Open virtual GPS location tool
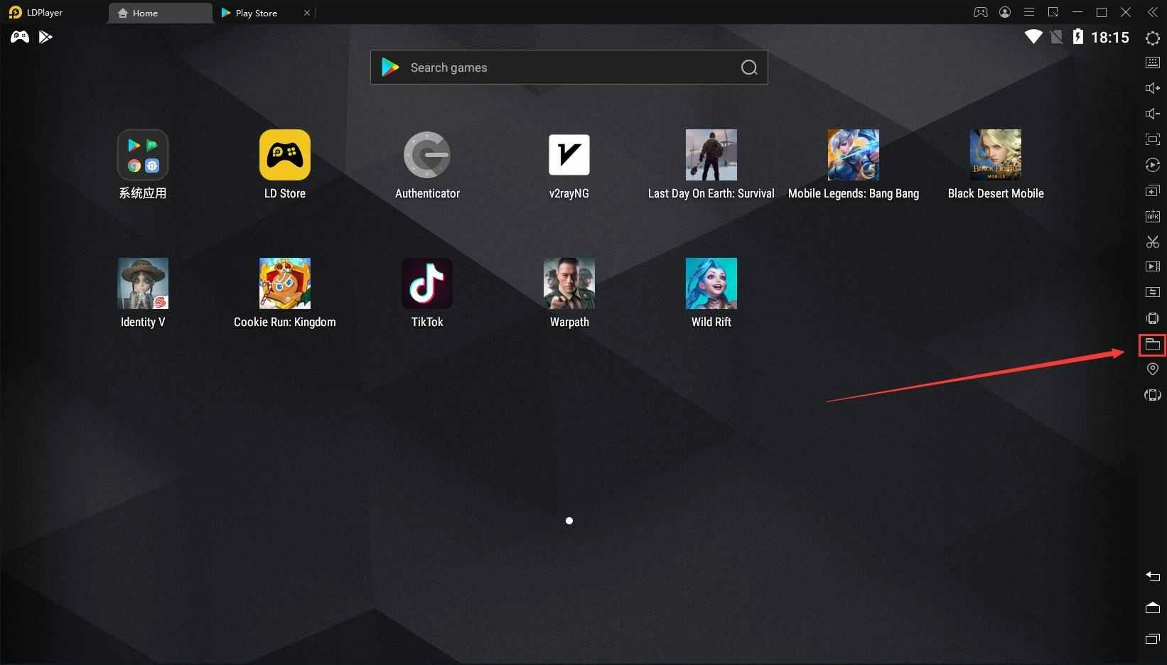This screenshot has width=1167, height=665. coord(1152,369)
